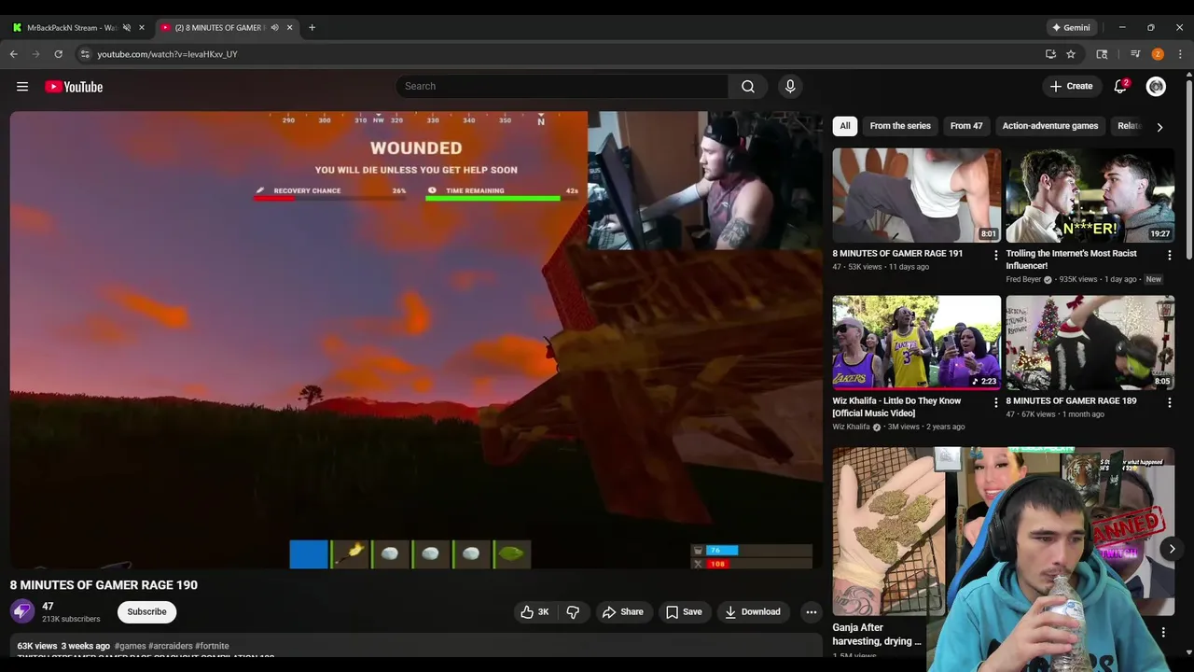This screenshot has height=672, width=1194.
Task: Select the From 47 chip
Action: click(x=966, y=126)
